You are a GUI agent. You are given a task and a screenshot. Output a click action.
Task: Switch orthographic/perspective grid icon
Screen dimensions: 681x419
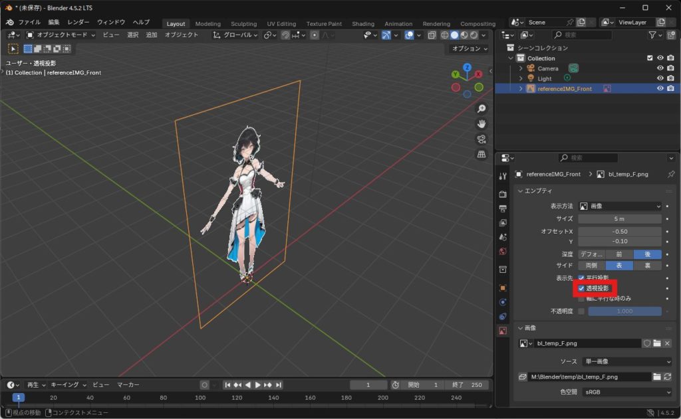click(x=481, y=154)
